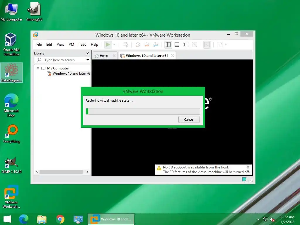Open the Control Panel taskbar icon
This screenshot has width=300, height=225.
78,219
